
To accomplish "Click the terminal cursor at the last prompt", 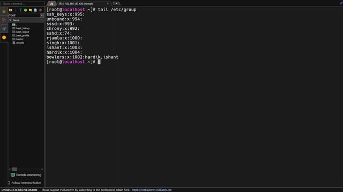I will (99, 62).
